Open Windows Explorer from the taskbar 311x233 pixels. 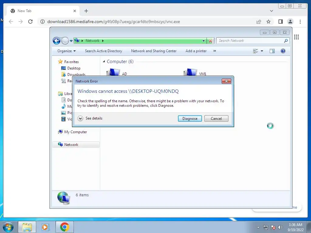pyautogui.click(x=27, y=227)
